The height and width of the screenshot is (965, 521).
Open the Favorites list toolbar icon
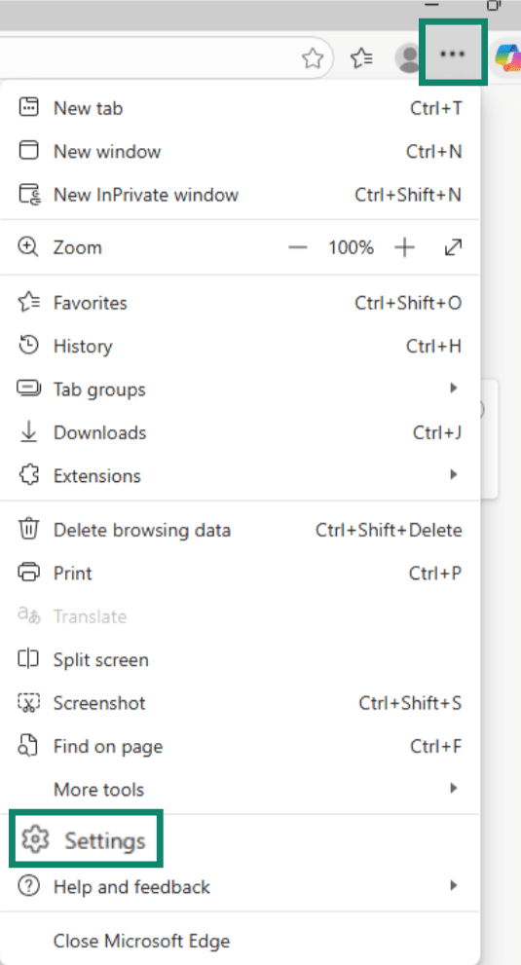[361, 57]
